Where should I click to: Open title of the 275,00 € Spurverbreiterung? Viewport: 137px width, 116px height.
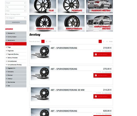tap(64, 69)
